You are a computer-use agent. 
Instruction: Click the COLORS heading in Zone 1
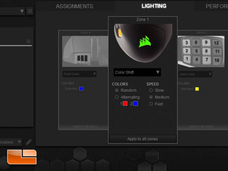(120, 84)
